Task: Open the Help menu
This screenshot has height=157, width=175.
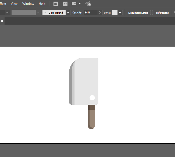Action: [x=42, y=4]
